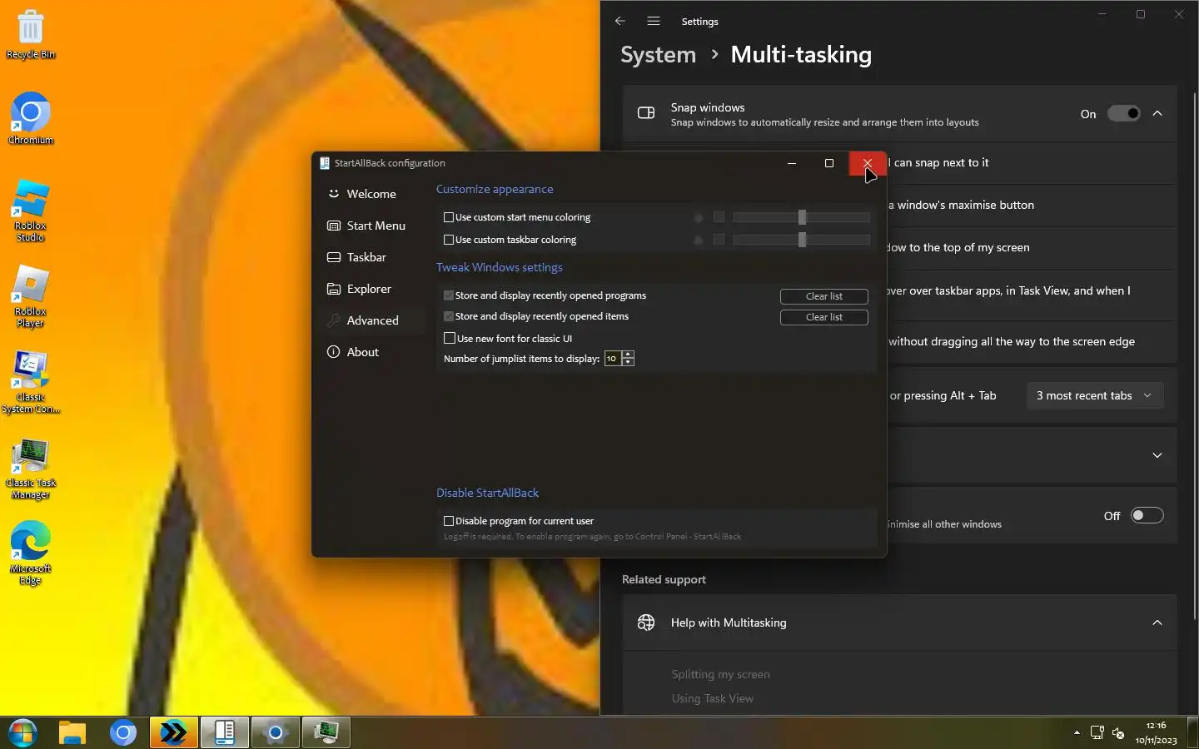This screenshot has width=1199, height=749.
Task: Click the jumplist items number field
Action: point(614,359)
